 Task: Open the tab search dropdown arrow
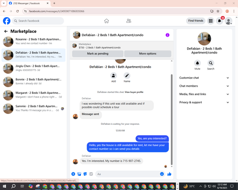point(4,3)
